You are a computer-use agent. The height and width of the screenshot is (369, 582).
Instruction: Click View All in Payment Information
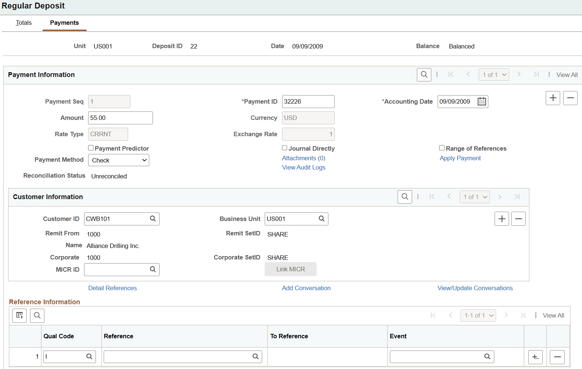(567, 75)
